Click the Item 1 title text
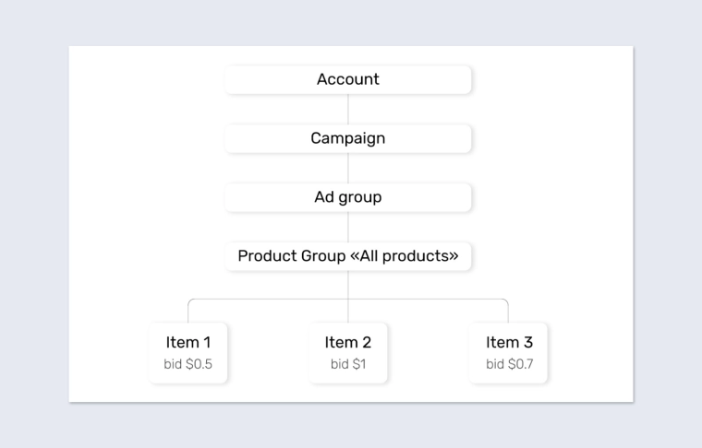 click(188, 342)
